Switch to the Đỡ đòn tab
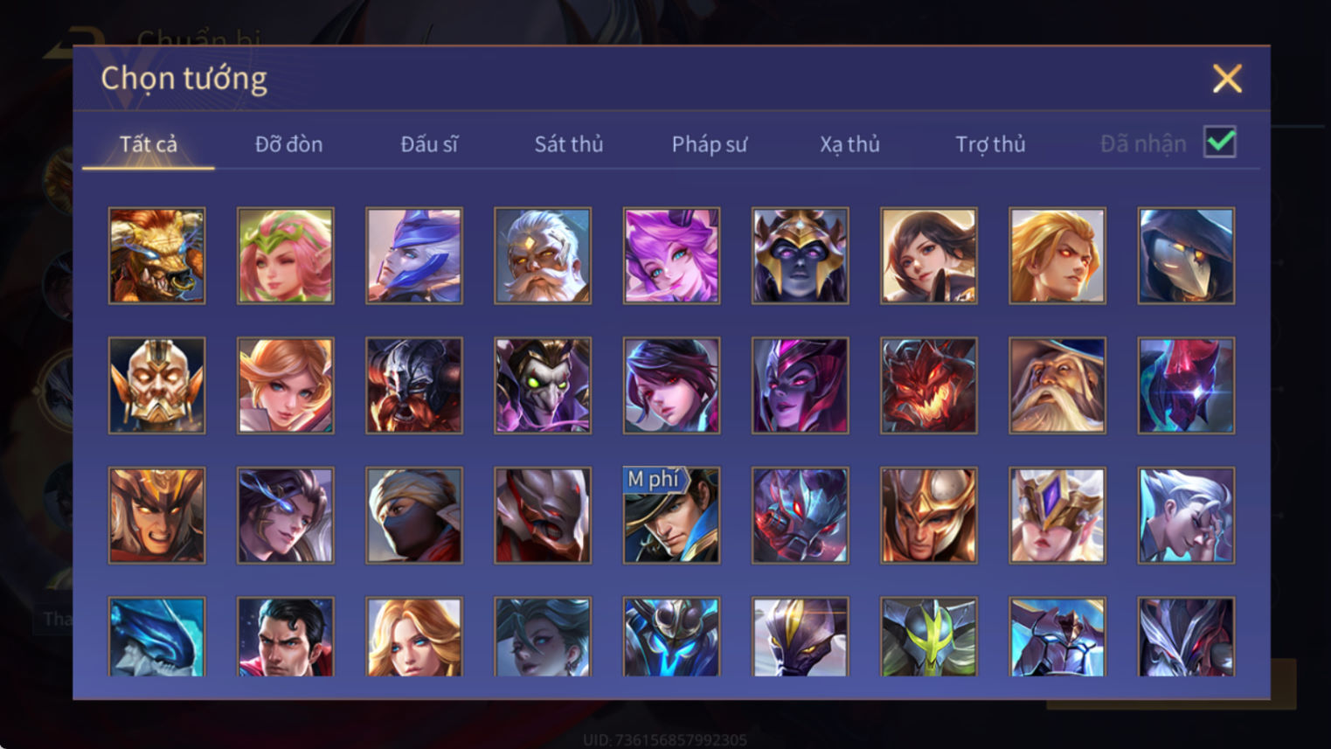 point(288,144)
